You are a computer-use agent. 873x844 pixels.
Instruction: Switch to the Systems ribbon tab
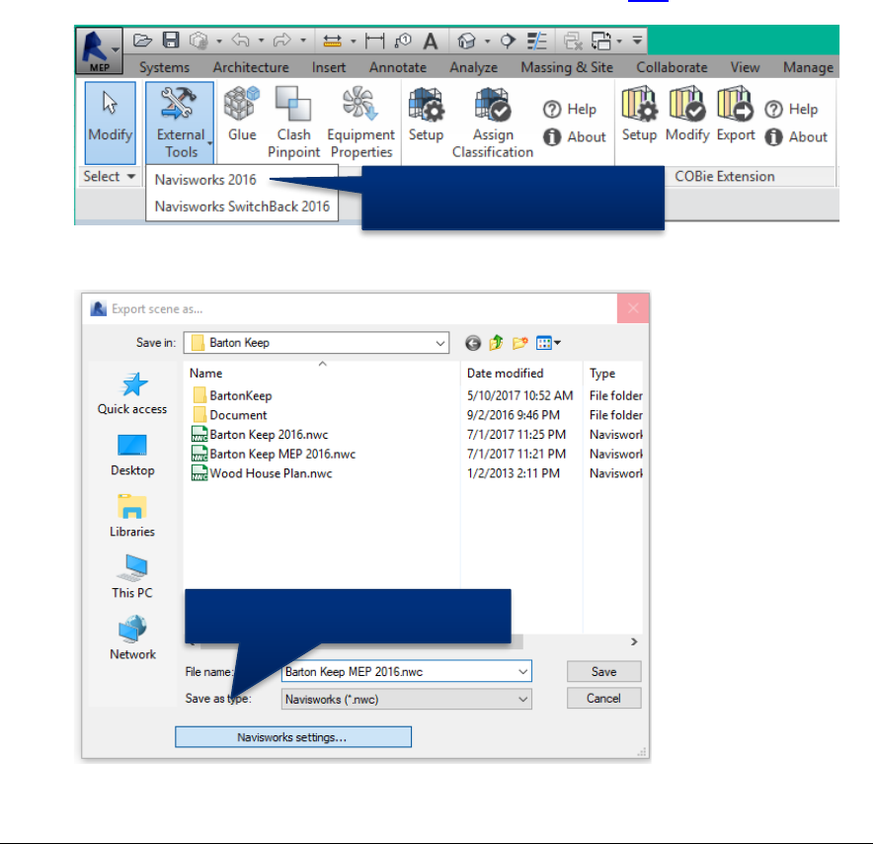point(164,67)
